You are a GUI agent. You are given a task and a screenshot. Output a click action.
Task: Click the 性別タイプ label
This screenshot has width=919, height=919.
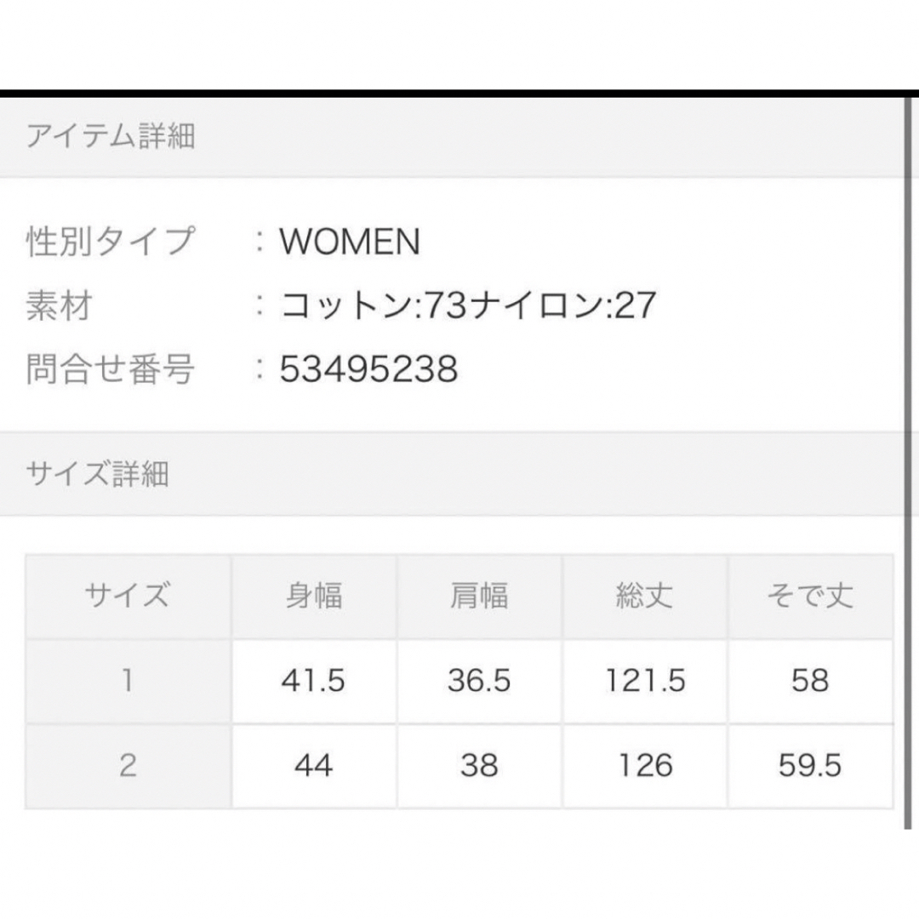click(x=110, y=241)
